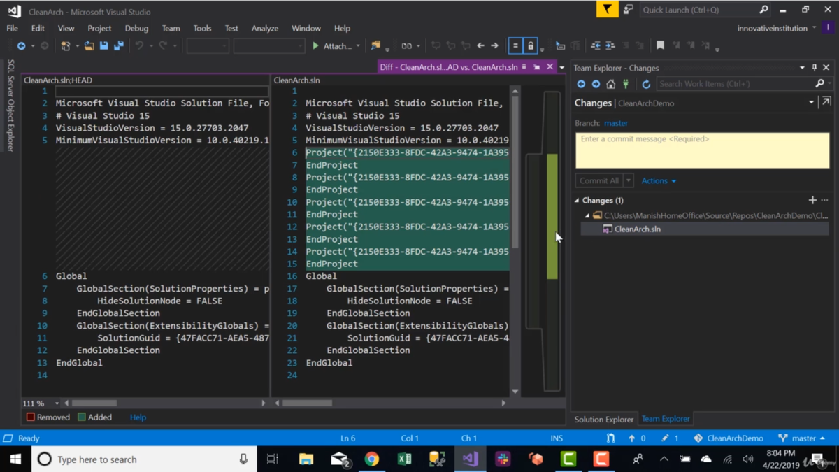Click the Search Work Items magnifier icon

click(x=820, y=84)
